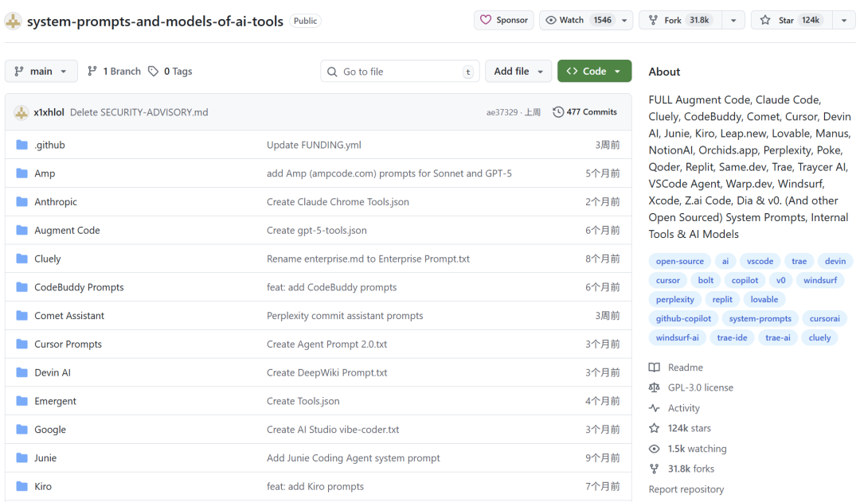
Task: Open the Star lists dropdown arrow
Action: (844, 21)
